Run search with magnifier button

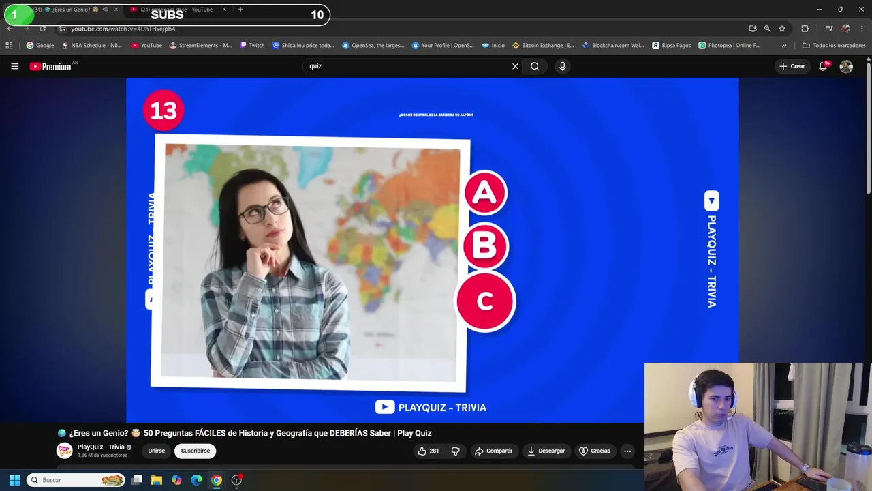(x=535, y=66)
